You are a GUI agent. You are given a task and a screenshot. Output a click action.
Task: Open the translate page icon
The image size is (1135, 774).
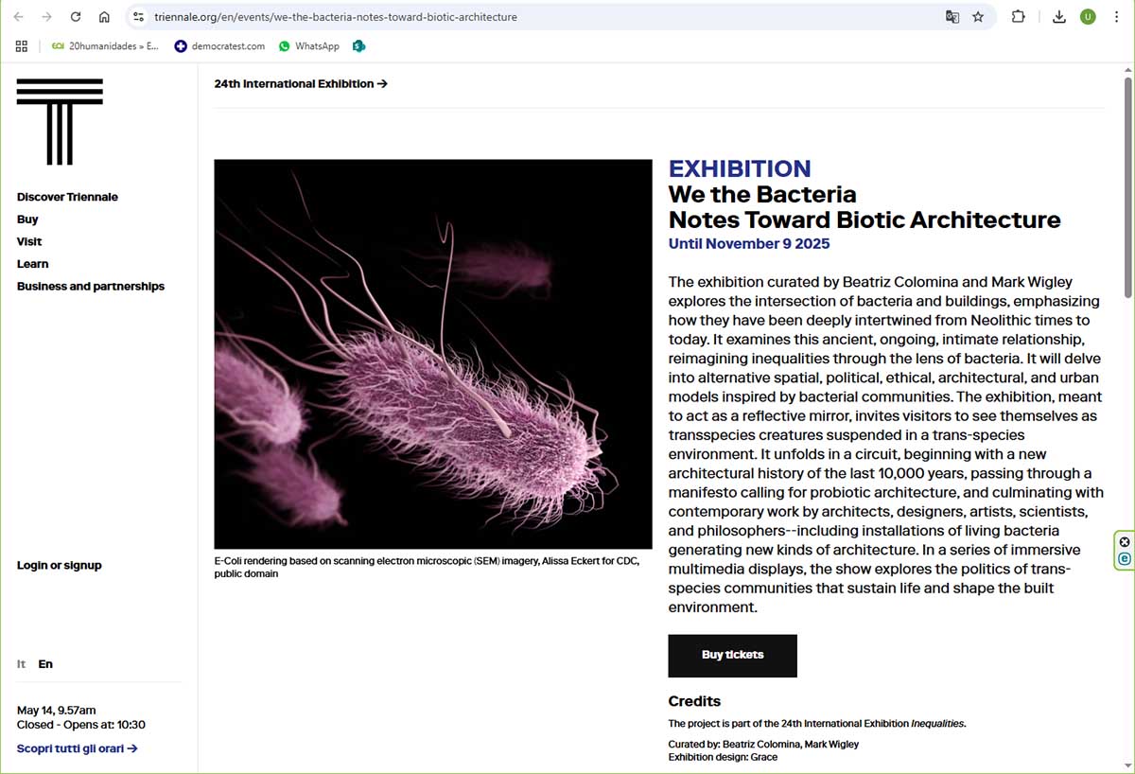(952, 17)
